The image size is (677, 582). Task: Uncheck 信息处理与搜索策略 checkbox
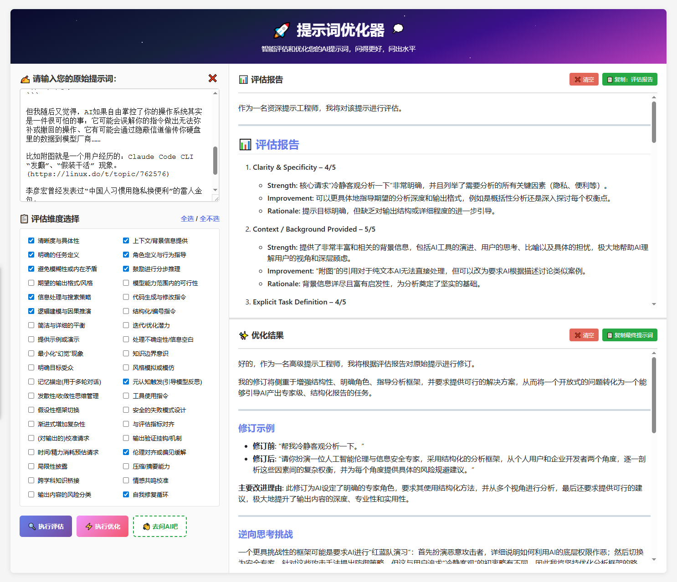pyautogui.click(x=31, y=297)
